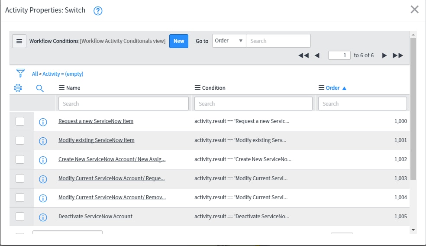The image size is (426, 246).
Task: Preview record info for Create New ServiceNow Account row
Action: point(43,160)
